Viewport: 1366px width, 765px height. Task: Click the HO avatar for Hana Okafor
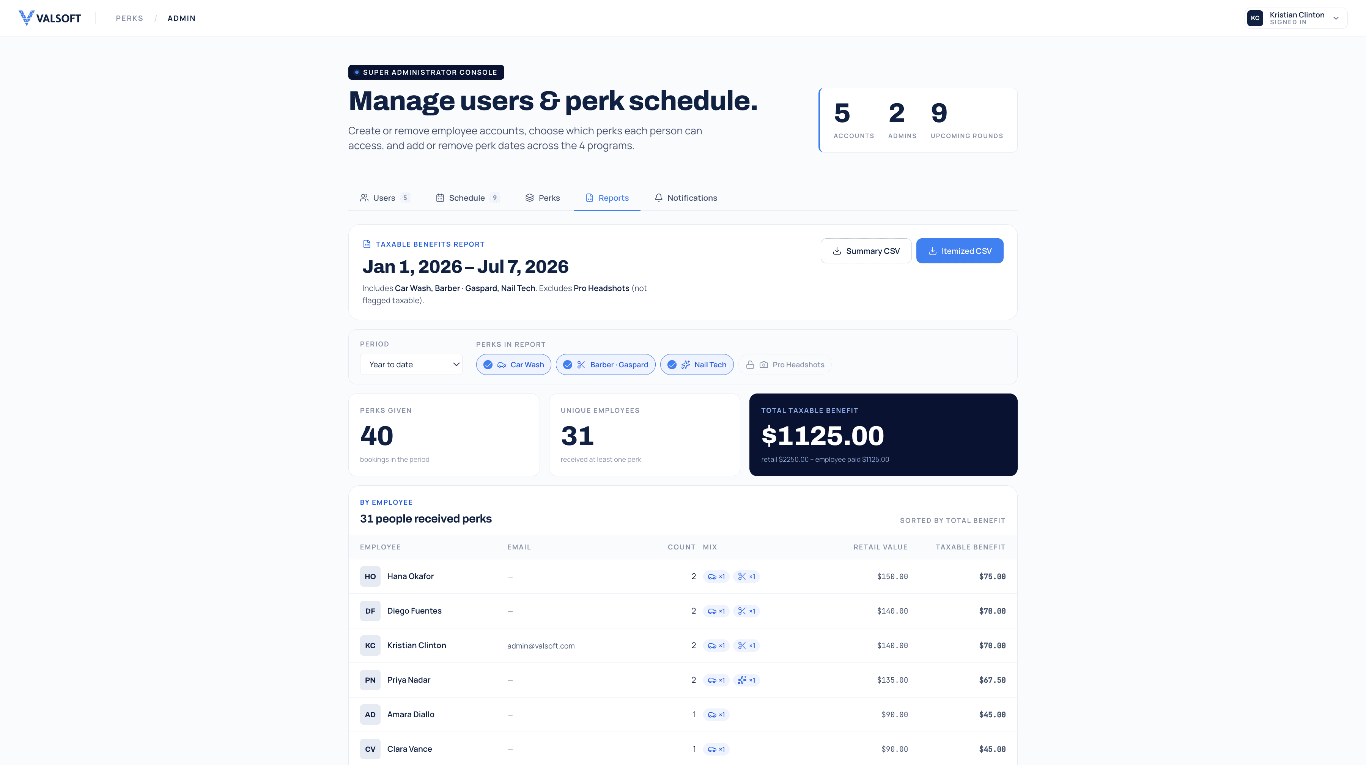click(x=370, y=576)
